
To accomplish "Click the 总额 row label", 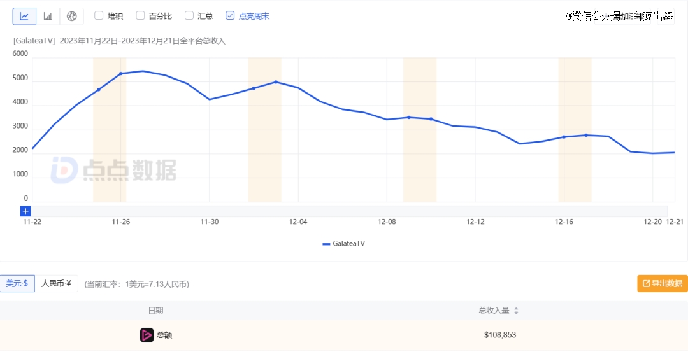I will (164, 335).
